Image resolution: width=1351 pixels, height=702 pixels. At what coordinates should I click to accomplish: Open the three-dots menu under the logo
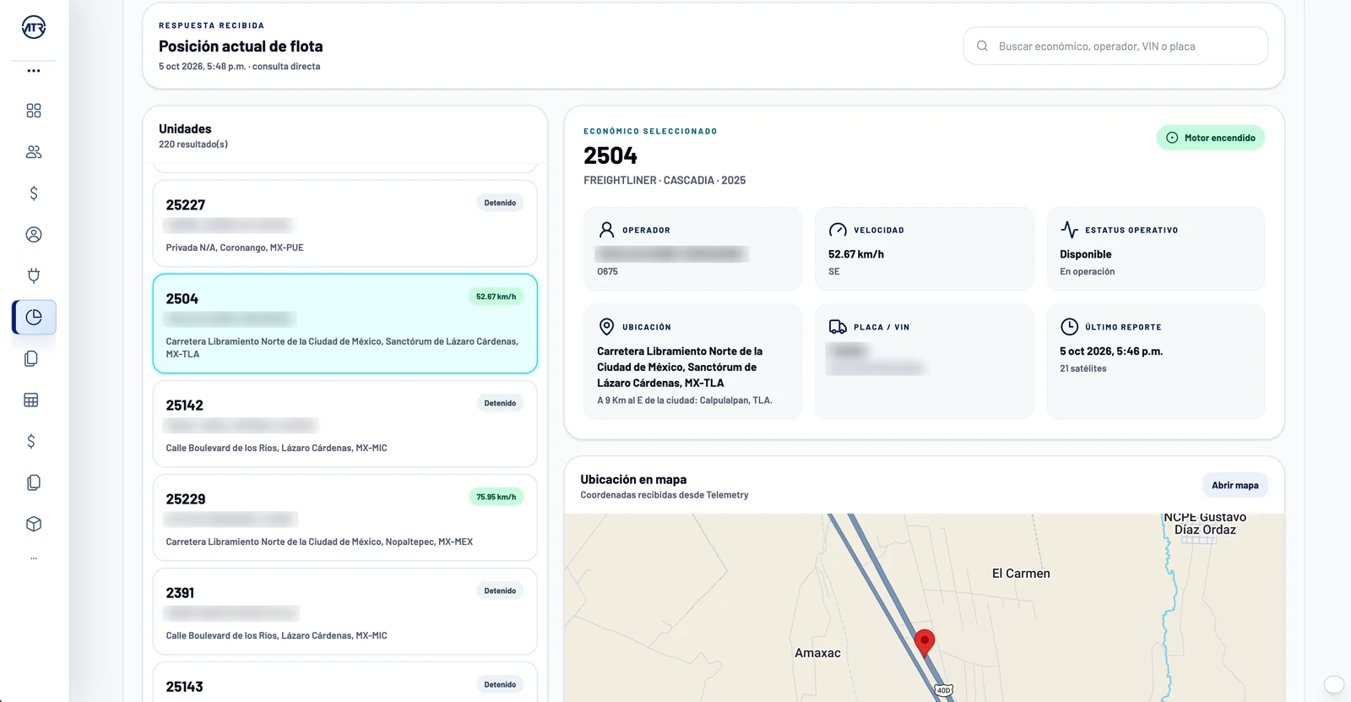(x=34, y=71)
